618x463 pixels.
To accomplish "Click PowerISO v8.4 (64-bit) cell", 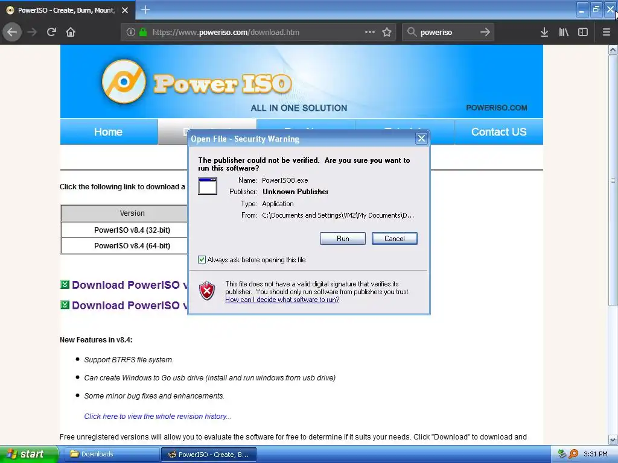I will point(132,246).
